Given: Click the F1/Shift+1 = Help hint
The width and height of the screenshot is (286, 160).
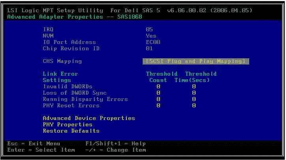Looking at the screenshot, I should (115, 143).
